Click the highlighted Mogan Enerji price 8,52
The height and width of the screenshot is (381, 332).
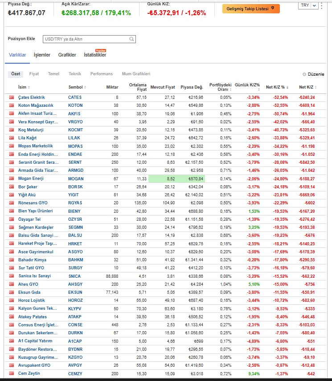click(171, 178)
